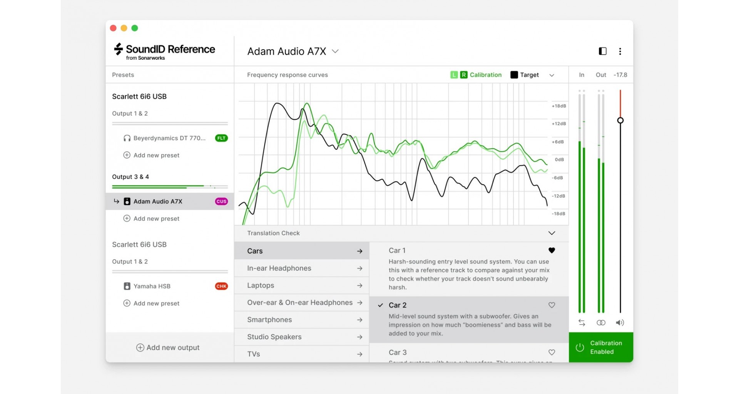
Task: Toggle the R channel calibration curve
Action: pos(463,75)
